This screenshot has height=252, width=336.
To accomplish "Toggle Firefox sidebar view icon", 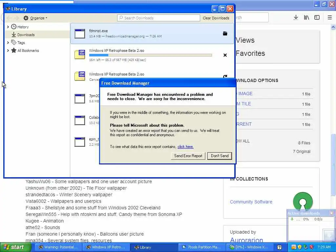I will 317,18.
